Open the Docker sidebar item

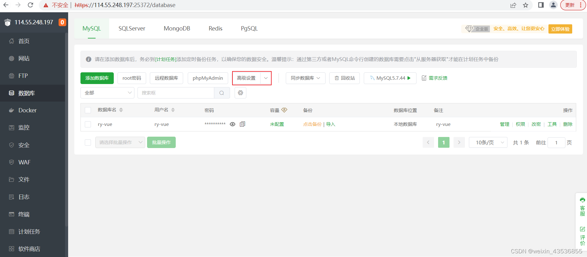[x=32, y=110]
